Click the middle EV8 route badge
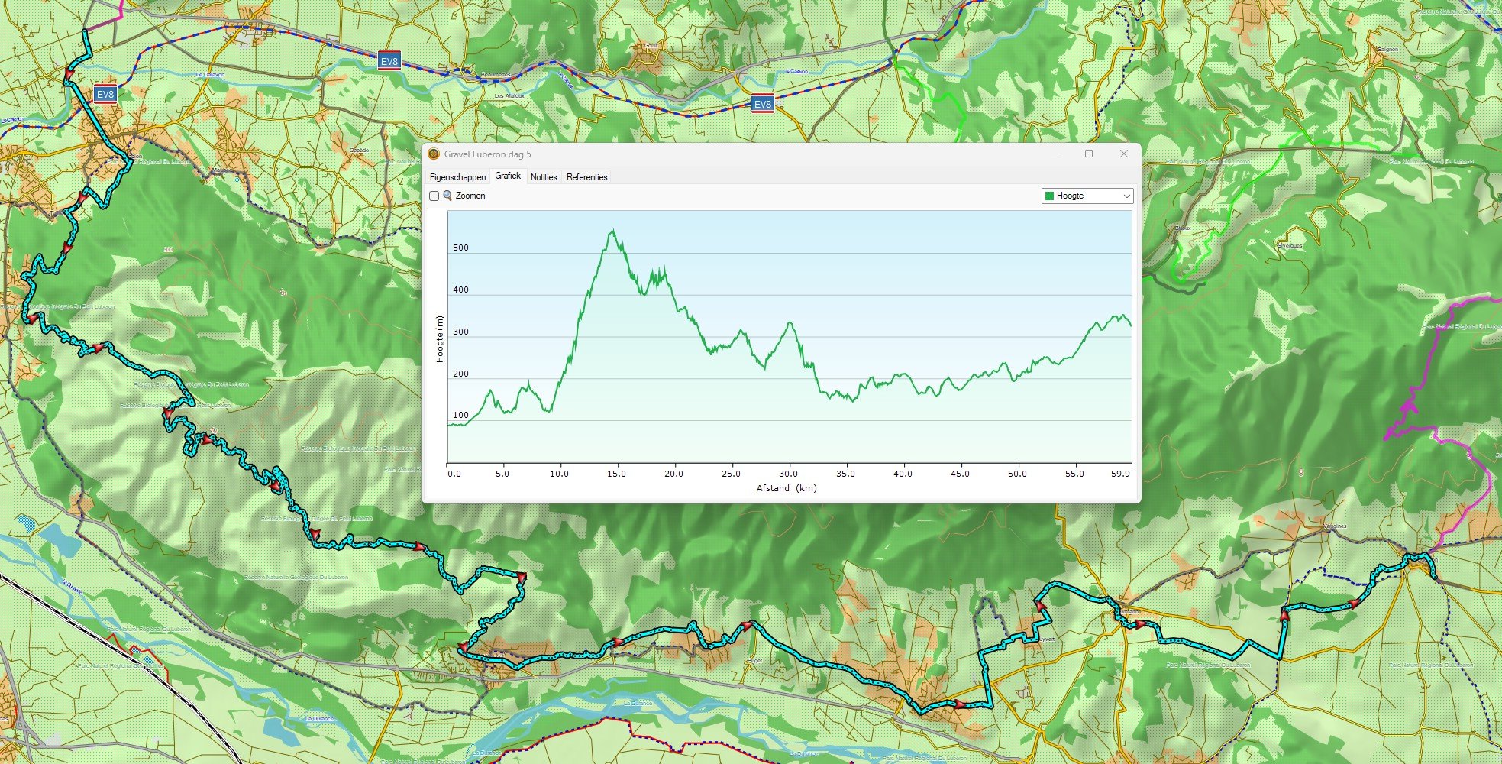 389,62
